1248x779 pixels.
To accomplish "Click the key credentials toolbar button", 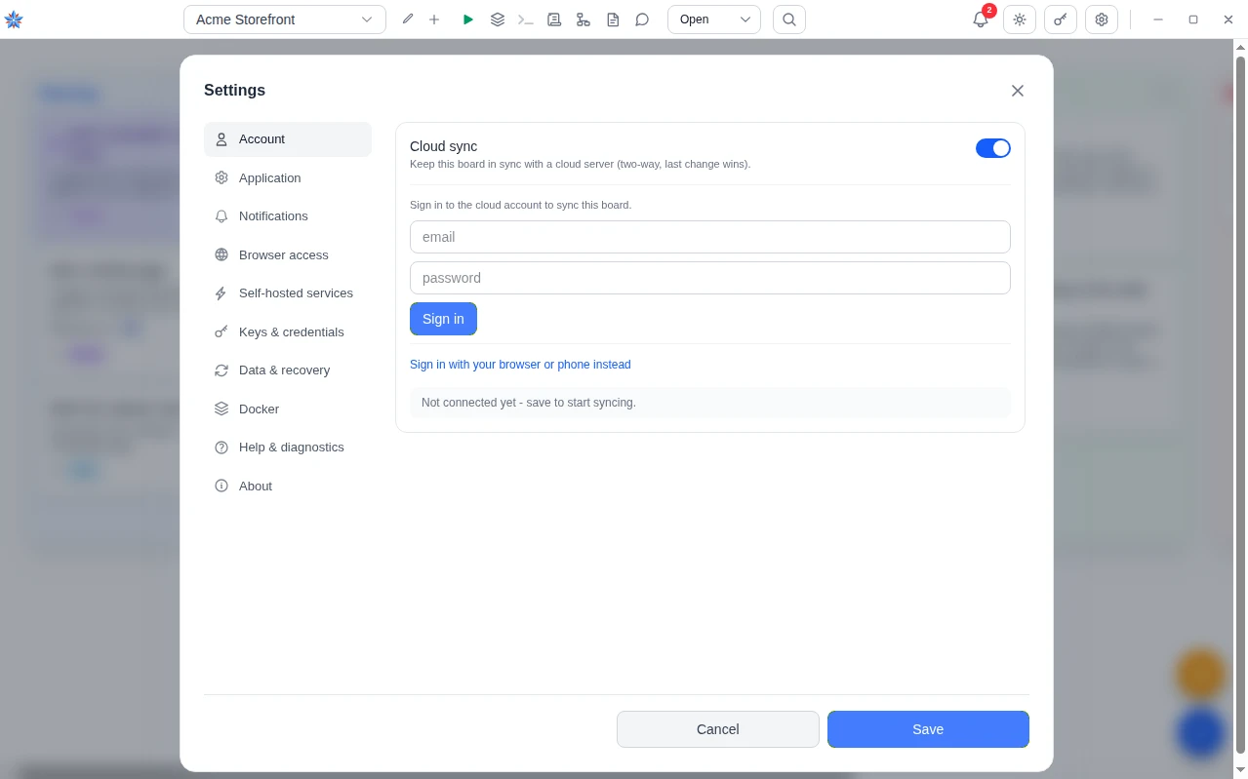I will click(1061, 19).
